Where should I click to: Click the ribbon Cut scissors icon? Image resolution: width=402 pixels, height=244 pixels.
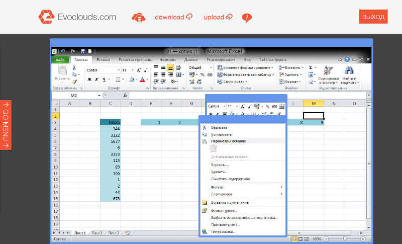pos(74,67)
